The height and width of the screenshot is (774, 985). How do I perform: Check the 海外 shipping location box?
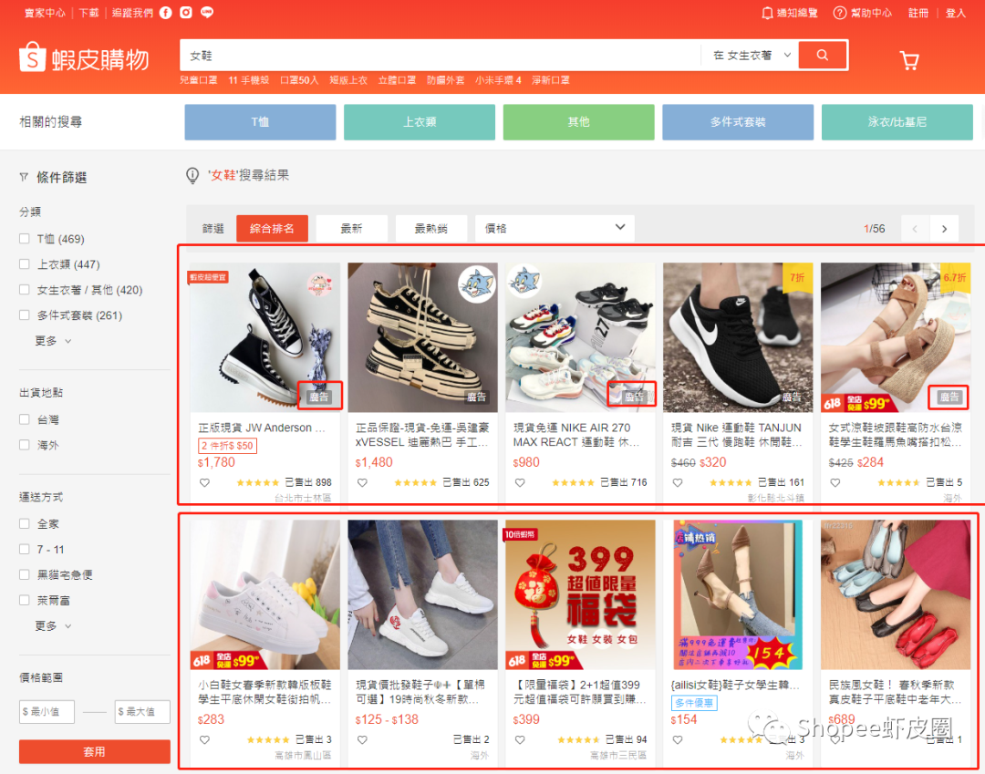pyautogui.click(x=25, y=445)
